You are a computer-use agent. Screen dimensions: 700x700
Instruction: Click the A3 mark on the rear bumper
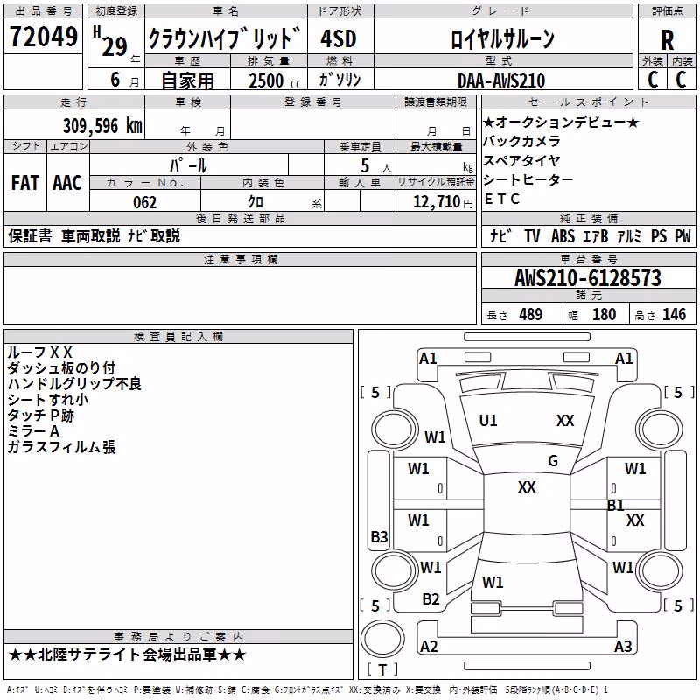[623, 647]
